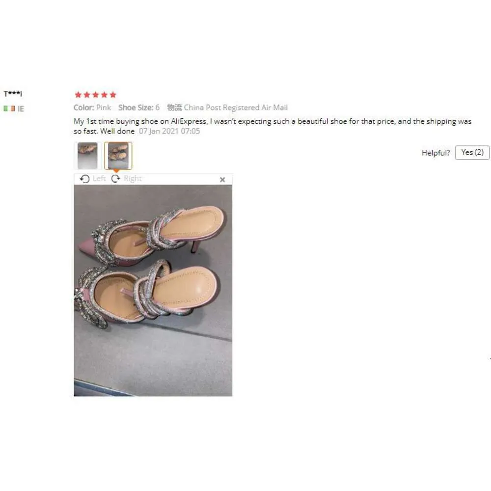Click 'China Post Registered Air Mail' text

point(236,108)
